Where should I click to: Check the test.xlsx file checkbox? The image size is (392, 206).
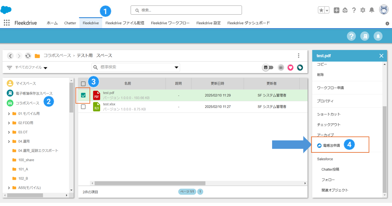(x=83, y=107)
